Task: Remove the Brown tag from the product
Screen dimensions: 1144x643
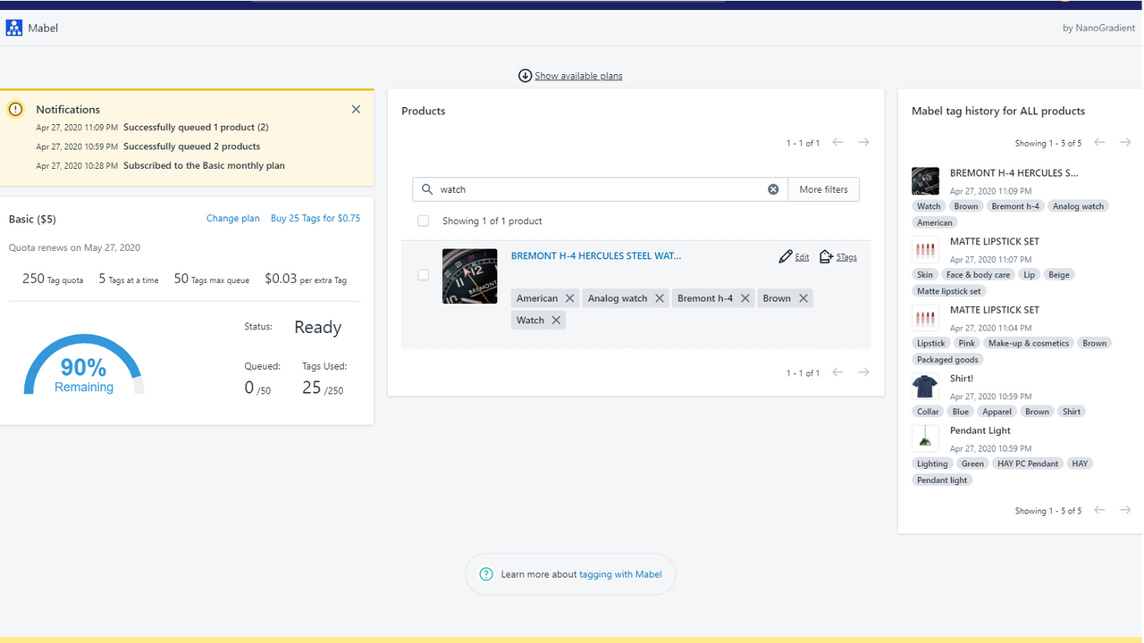Action: (x=803, y=297)
